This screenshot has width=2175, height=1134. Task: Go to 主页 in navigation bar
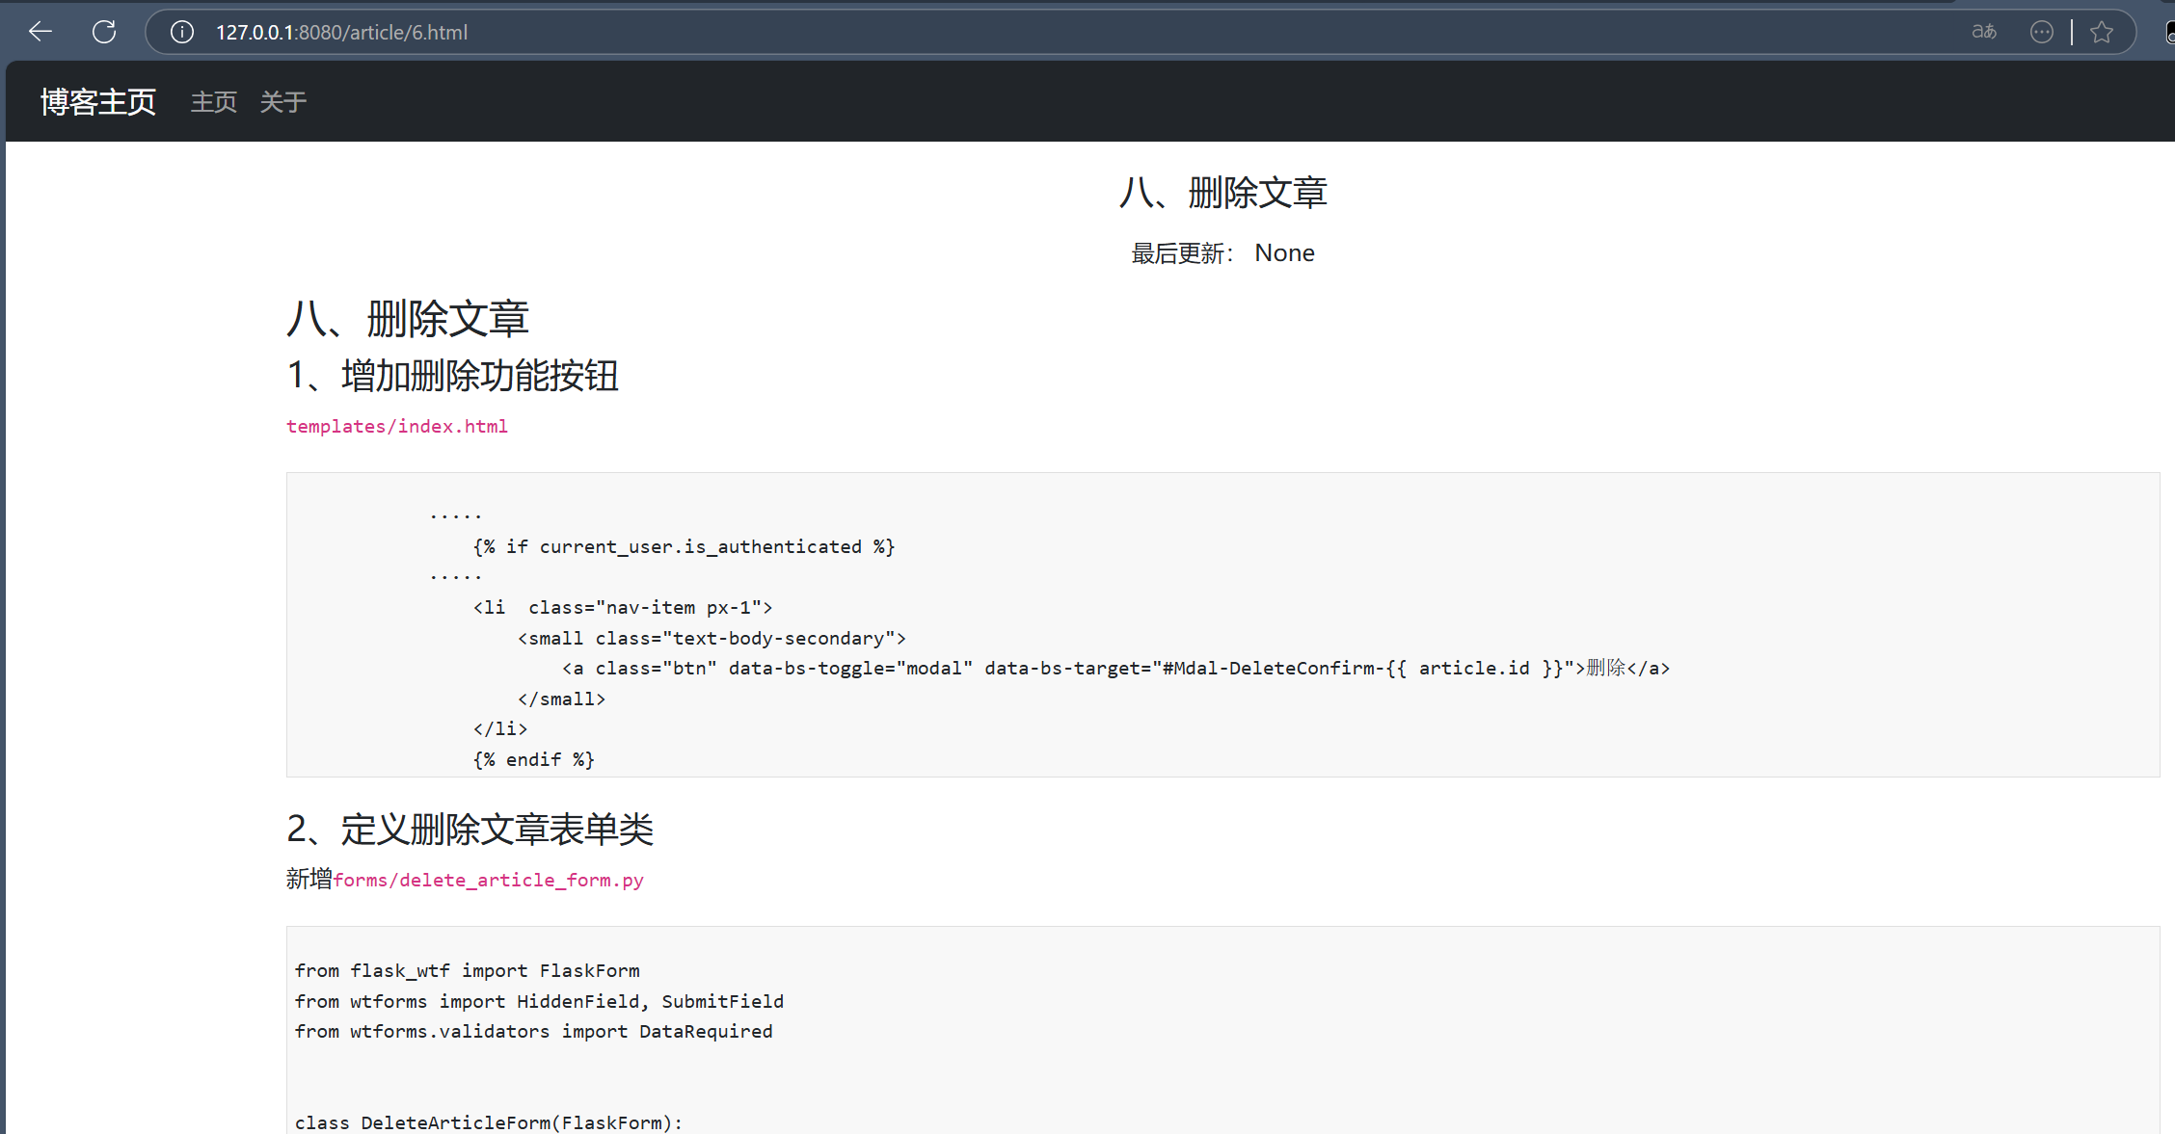[213, 101]
